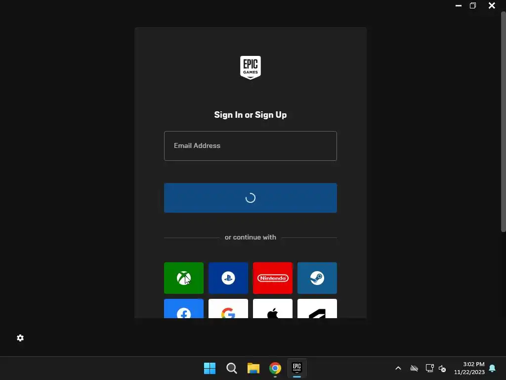
Task: Open the taskbar clock and date
Action: (469, 368)
